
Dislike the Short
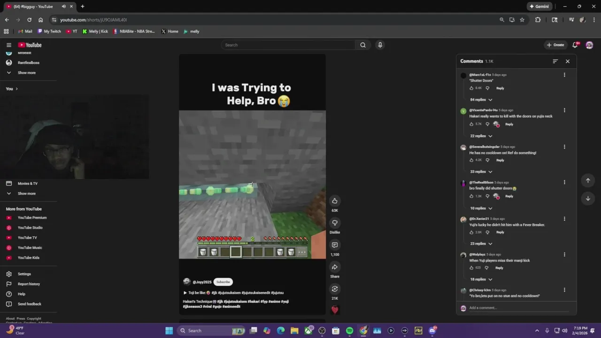coord(335,223)
